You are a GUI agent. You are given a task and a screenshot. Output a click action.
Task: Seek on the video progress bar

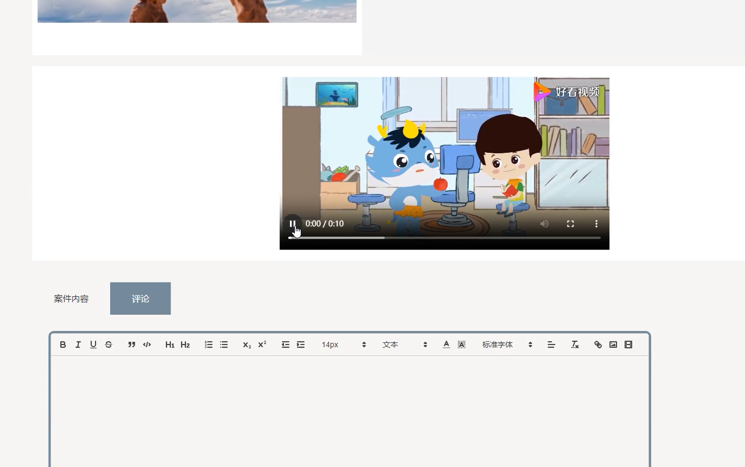point(444,238)
